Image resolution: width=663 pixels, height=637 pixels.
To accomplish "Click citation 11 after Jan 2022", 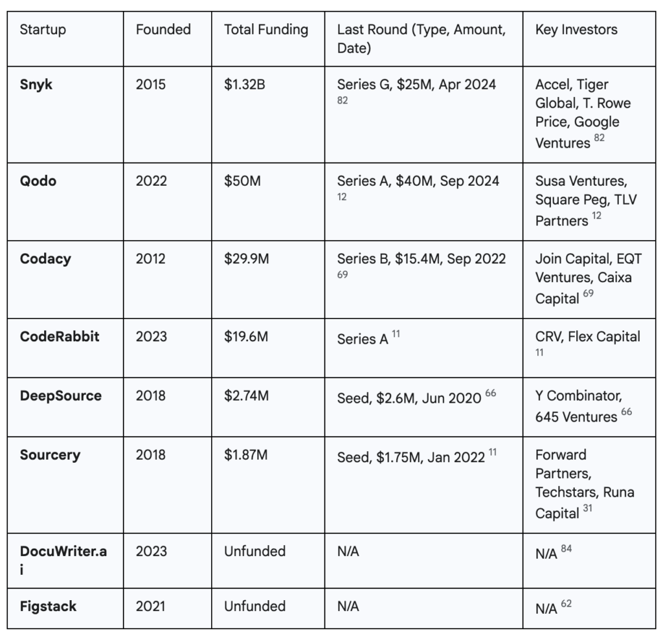I will (x=493, y=453).
